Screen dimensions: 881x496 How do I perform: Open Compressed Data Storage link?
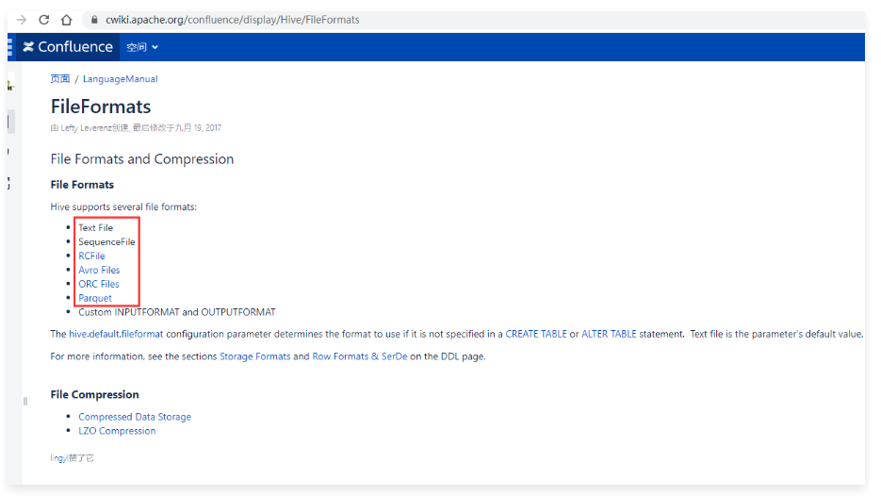click(x=135, y=417)
